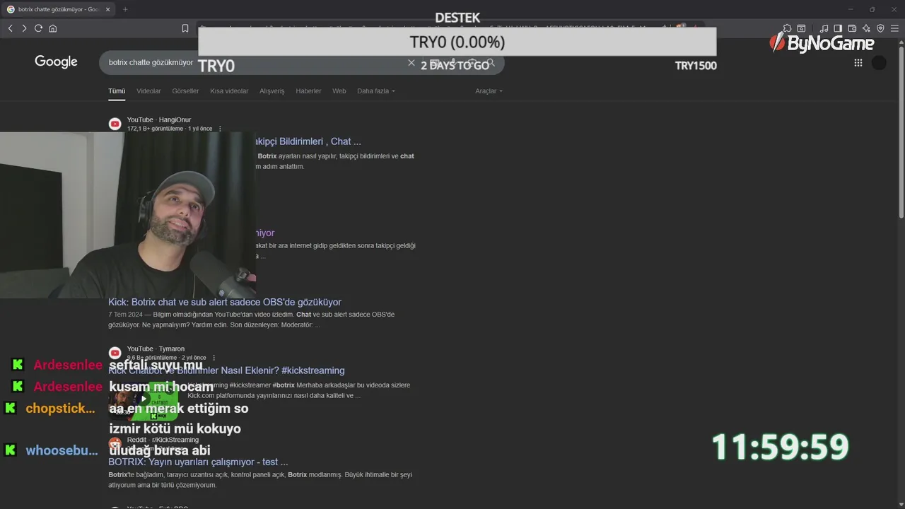Open the wallet icon in browser toolbar
905x509 pixels.
(x=852, y=28)
